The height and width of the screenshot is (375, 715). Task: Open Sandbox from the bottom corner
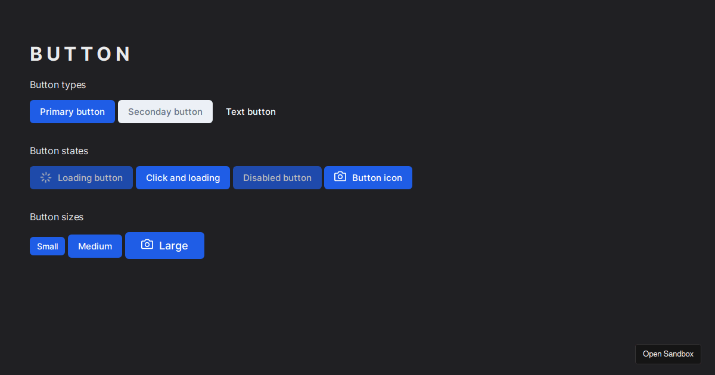click(668, 354)
